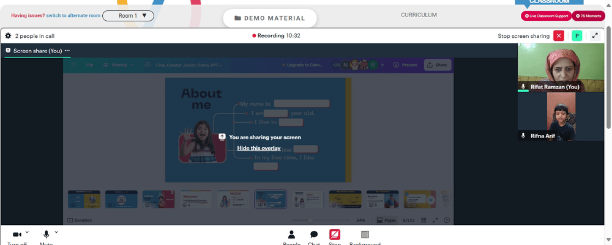Open call settings gear icon
The height and width of the screenshot is (245, 612).
8,36
